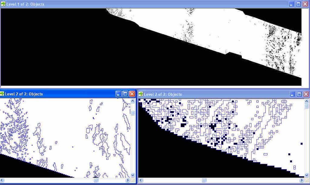This screenshot has height=185, width=310.
Task: Click vertical scroll thumb in right Level 2 window
Action: tap(307, 106)
